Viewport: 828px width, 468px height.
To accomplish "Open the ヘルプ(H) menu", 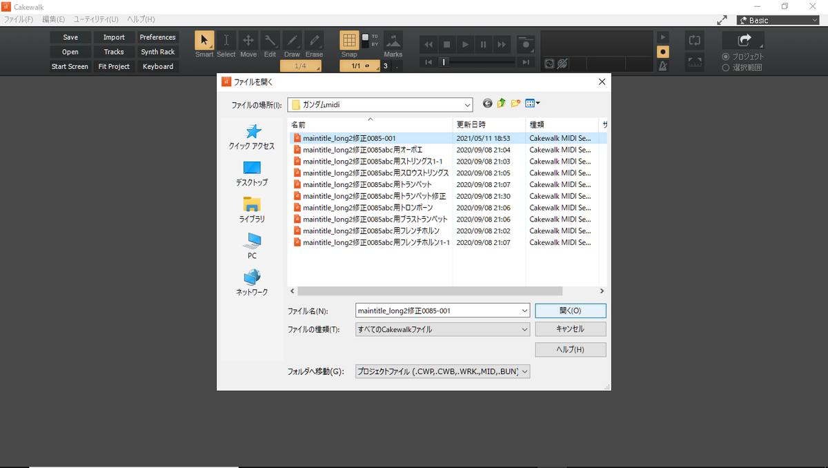I will click(x=141, y=19).
